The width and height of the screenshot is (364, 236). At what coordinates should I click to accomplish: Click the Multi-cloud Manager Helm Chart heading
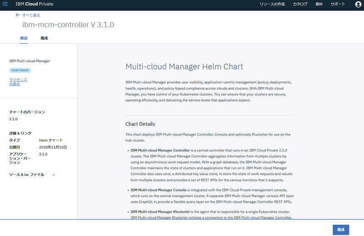(184, 67)
